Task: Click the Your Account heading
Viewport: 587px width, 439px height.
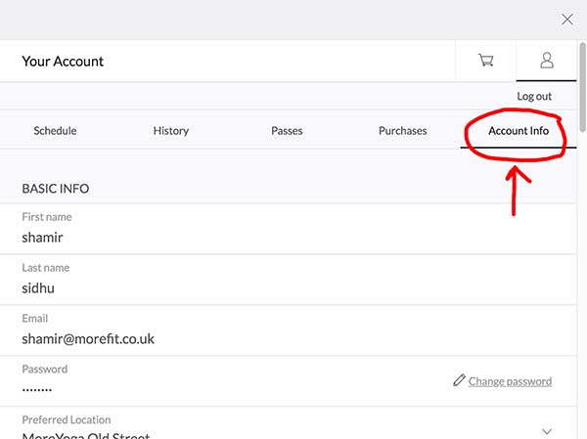Action: [63, 62]
